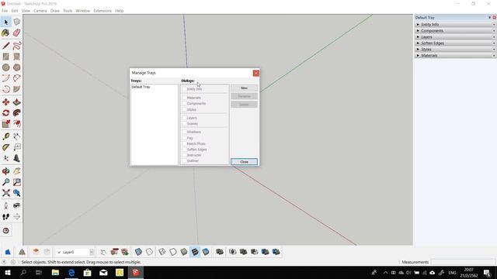Pick the Paint Bucket tool
497x279 pixels.
pyautogui.click(x=6, y=33)
